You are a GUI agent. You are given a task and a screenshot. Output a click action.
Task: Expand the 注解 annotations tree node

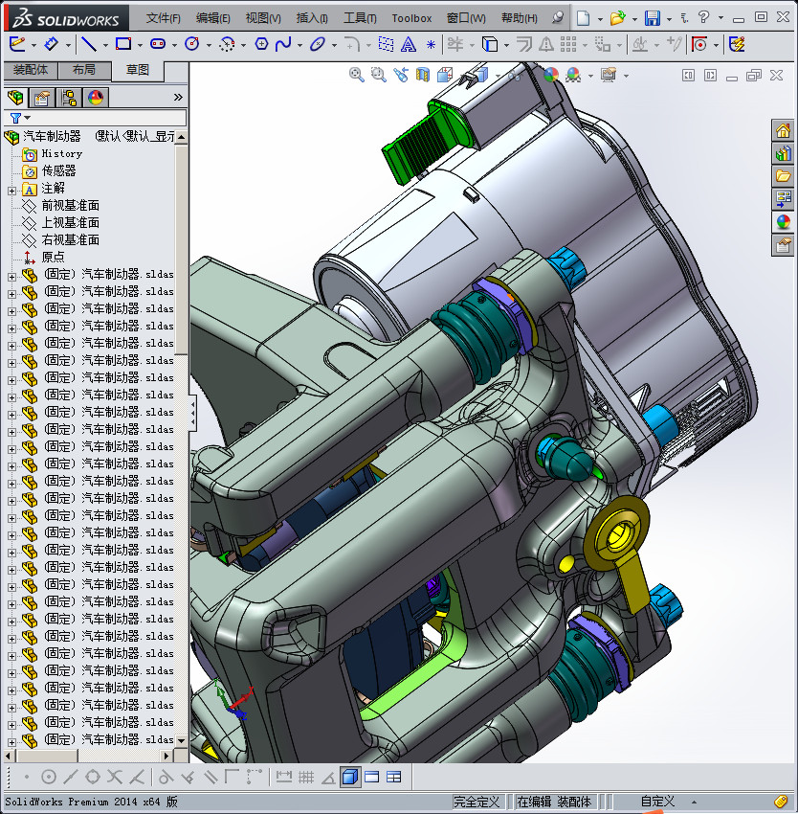(x=11, y=189)
